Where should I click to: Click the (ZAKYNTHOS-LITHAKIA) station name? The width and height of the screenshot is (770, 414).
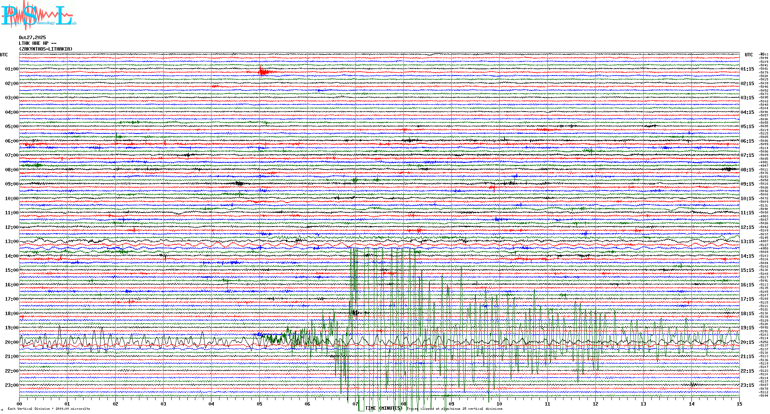(46, 49)
